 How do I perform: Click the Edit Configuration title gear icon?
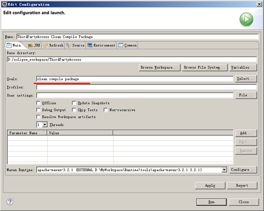point(5,4)
